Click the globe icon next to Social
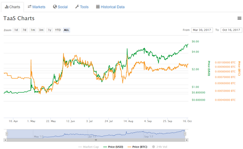The width and height of the screenshot is (243, 149). tap(55, 7)
